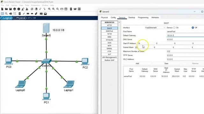This screenshot has width=204, height=114.
Task: Select EMAIL service in list
Action: coord(109,48)
